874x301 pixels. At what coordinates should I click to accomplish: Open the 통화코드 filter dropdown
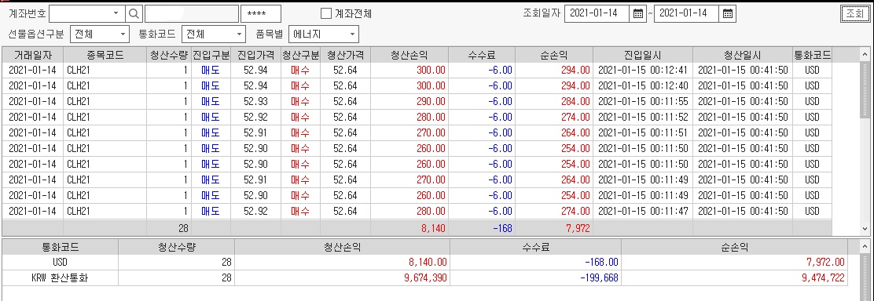coord(239,34)
